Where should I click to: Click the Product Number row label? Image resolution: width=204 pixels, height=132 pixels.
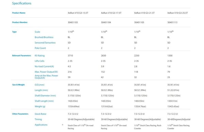(20, 22)
